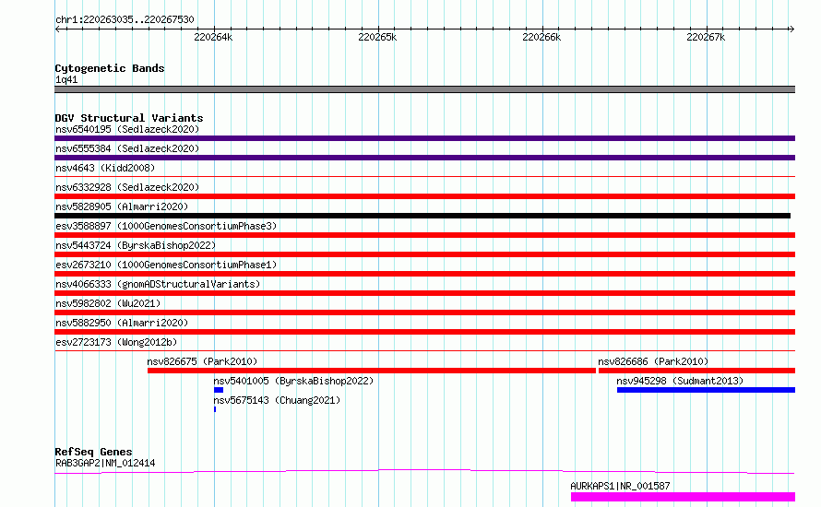Click the 220266k ruler tick label
The width and height of the screenshot is (821, 507).
[541, 37]
